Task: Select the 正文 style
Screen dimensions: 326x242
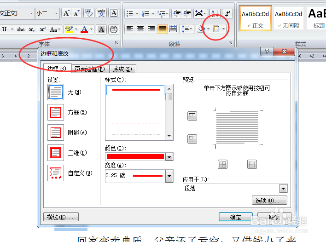Action: [256, 19]
